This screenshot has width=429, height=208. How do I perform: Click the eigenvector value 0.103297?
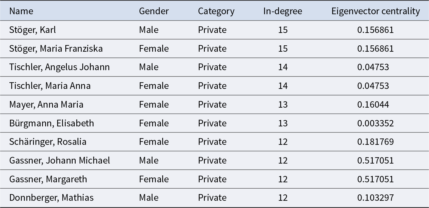[x=375, y=198]
